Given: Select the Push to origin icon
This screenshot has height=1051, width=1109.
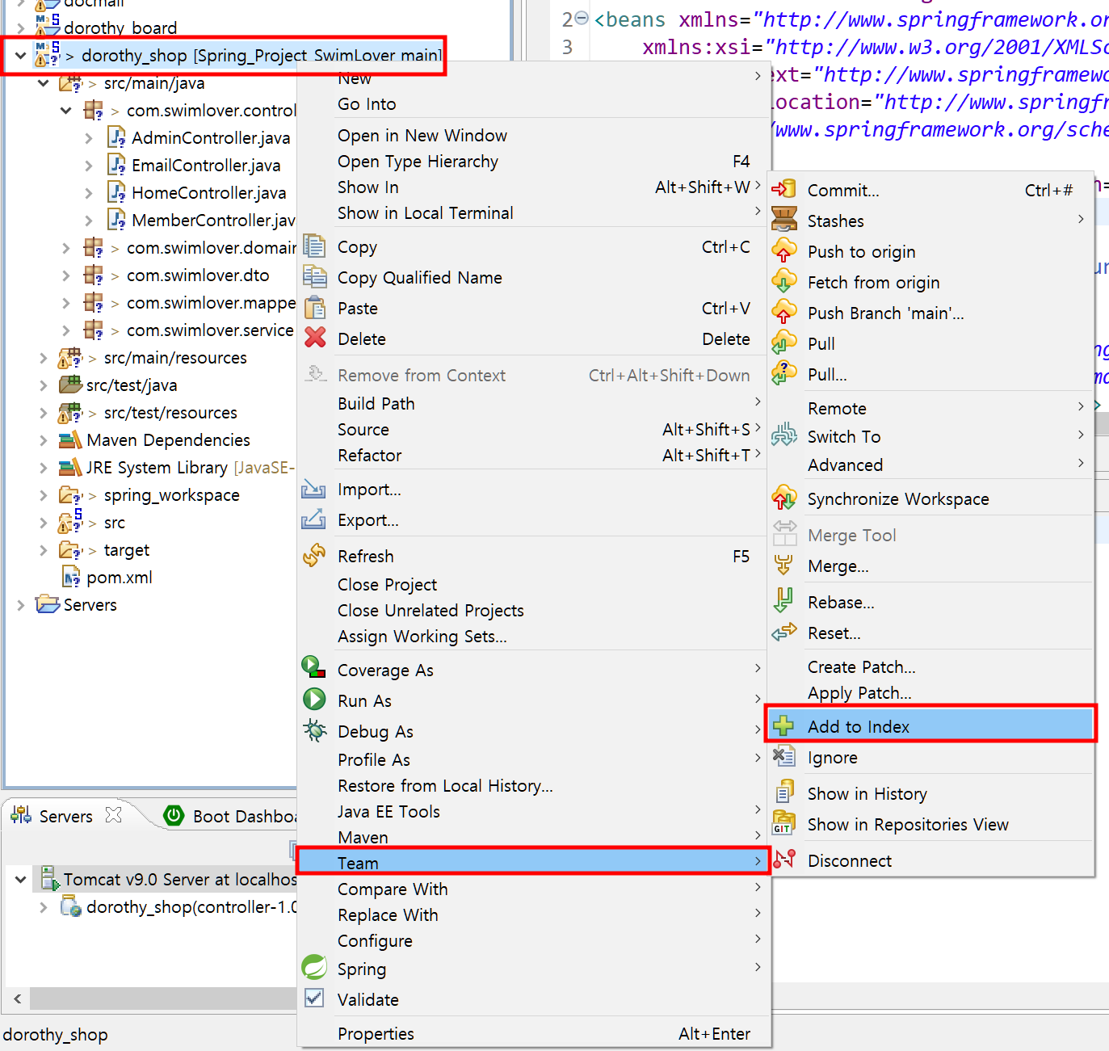Looking at the screenshot, I should 783,250.
